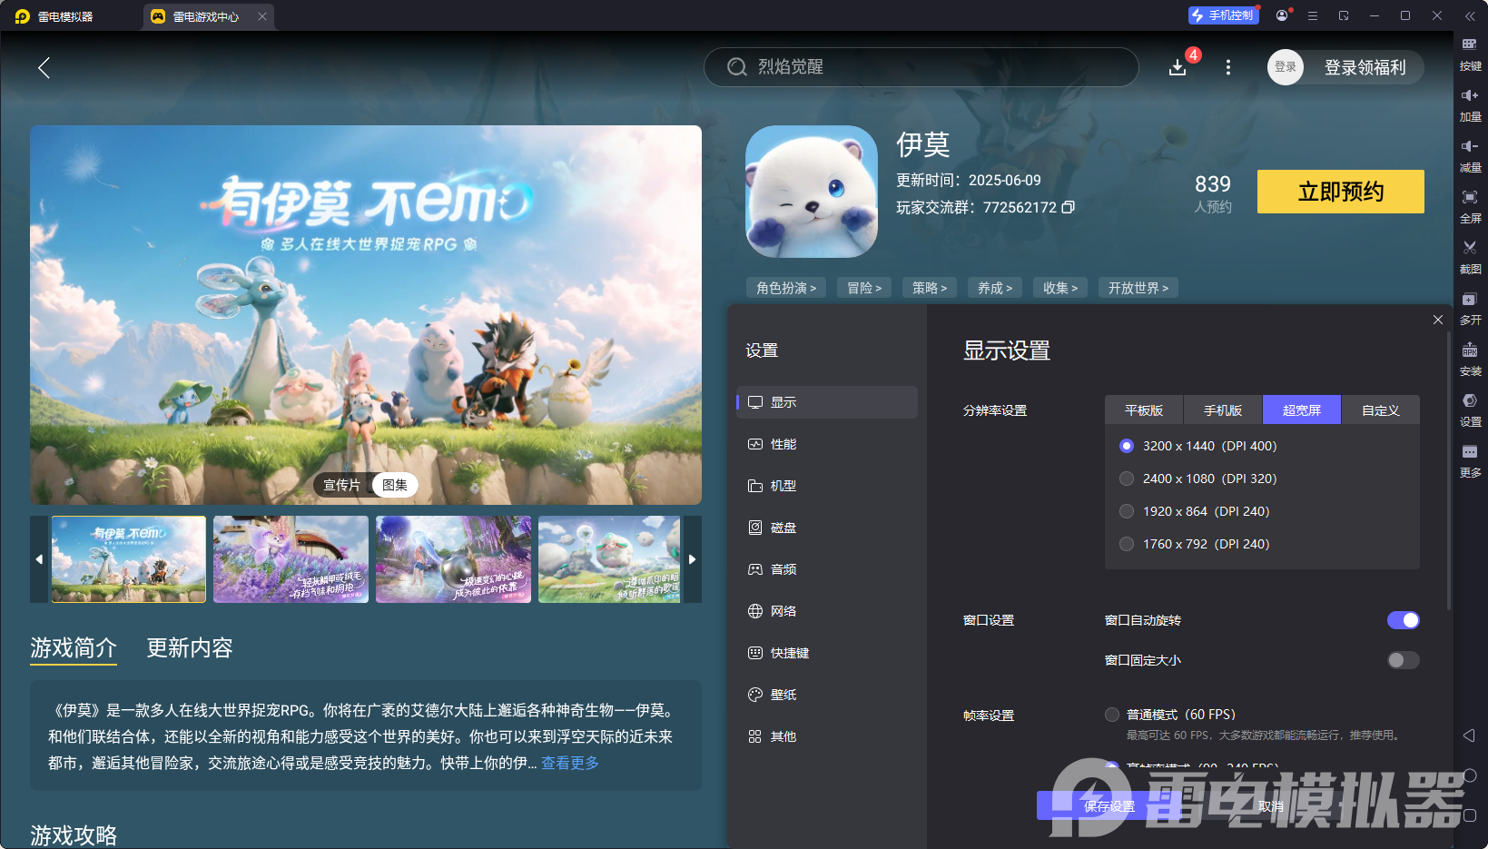
Task: Select the lavender field gallery thumbnail
Action: 291,559
